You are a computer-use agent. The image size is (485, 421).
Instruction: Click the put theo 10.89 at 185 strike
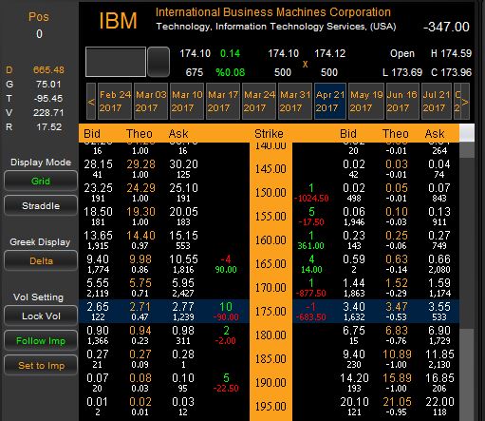[x=397, y=354]
